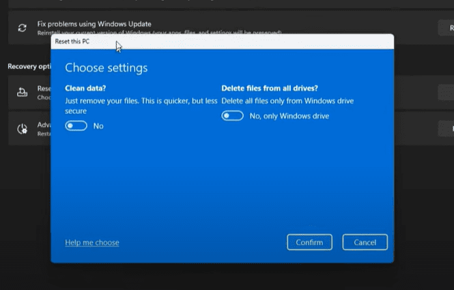Image resolution: width=454 pixels, height=290 pixels.
Task: Toggle Delete files from all drives switch
Action: (232, 116)
